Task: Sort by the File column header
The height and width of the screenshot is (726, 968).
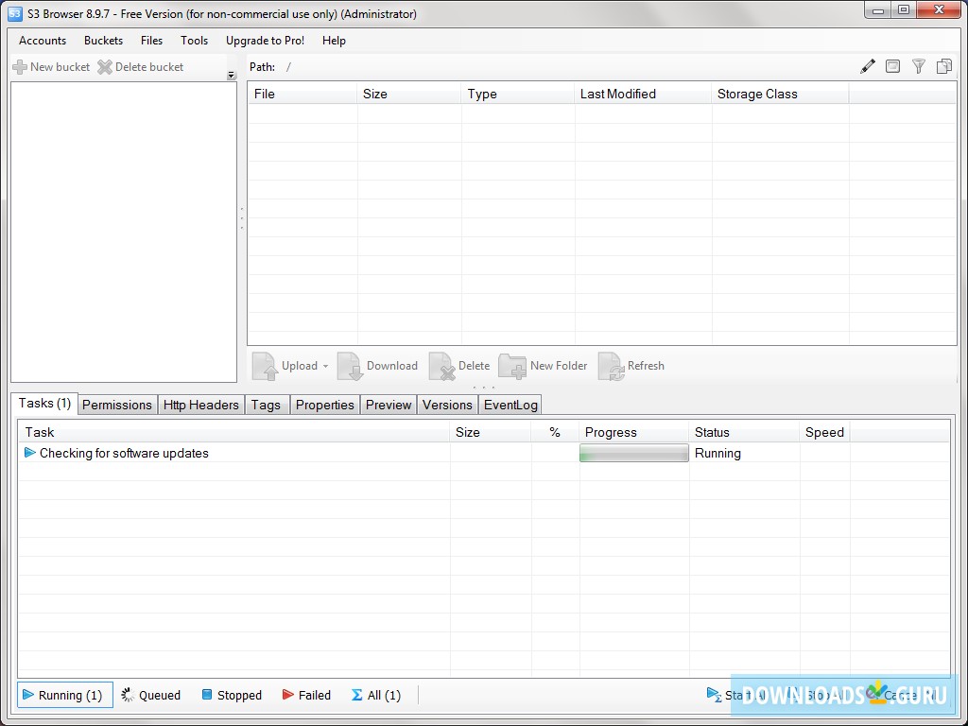Action: [x=302, y=94]
